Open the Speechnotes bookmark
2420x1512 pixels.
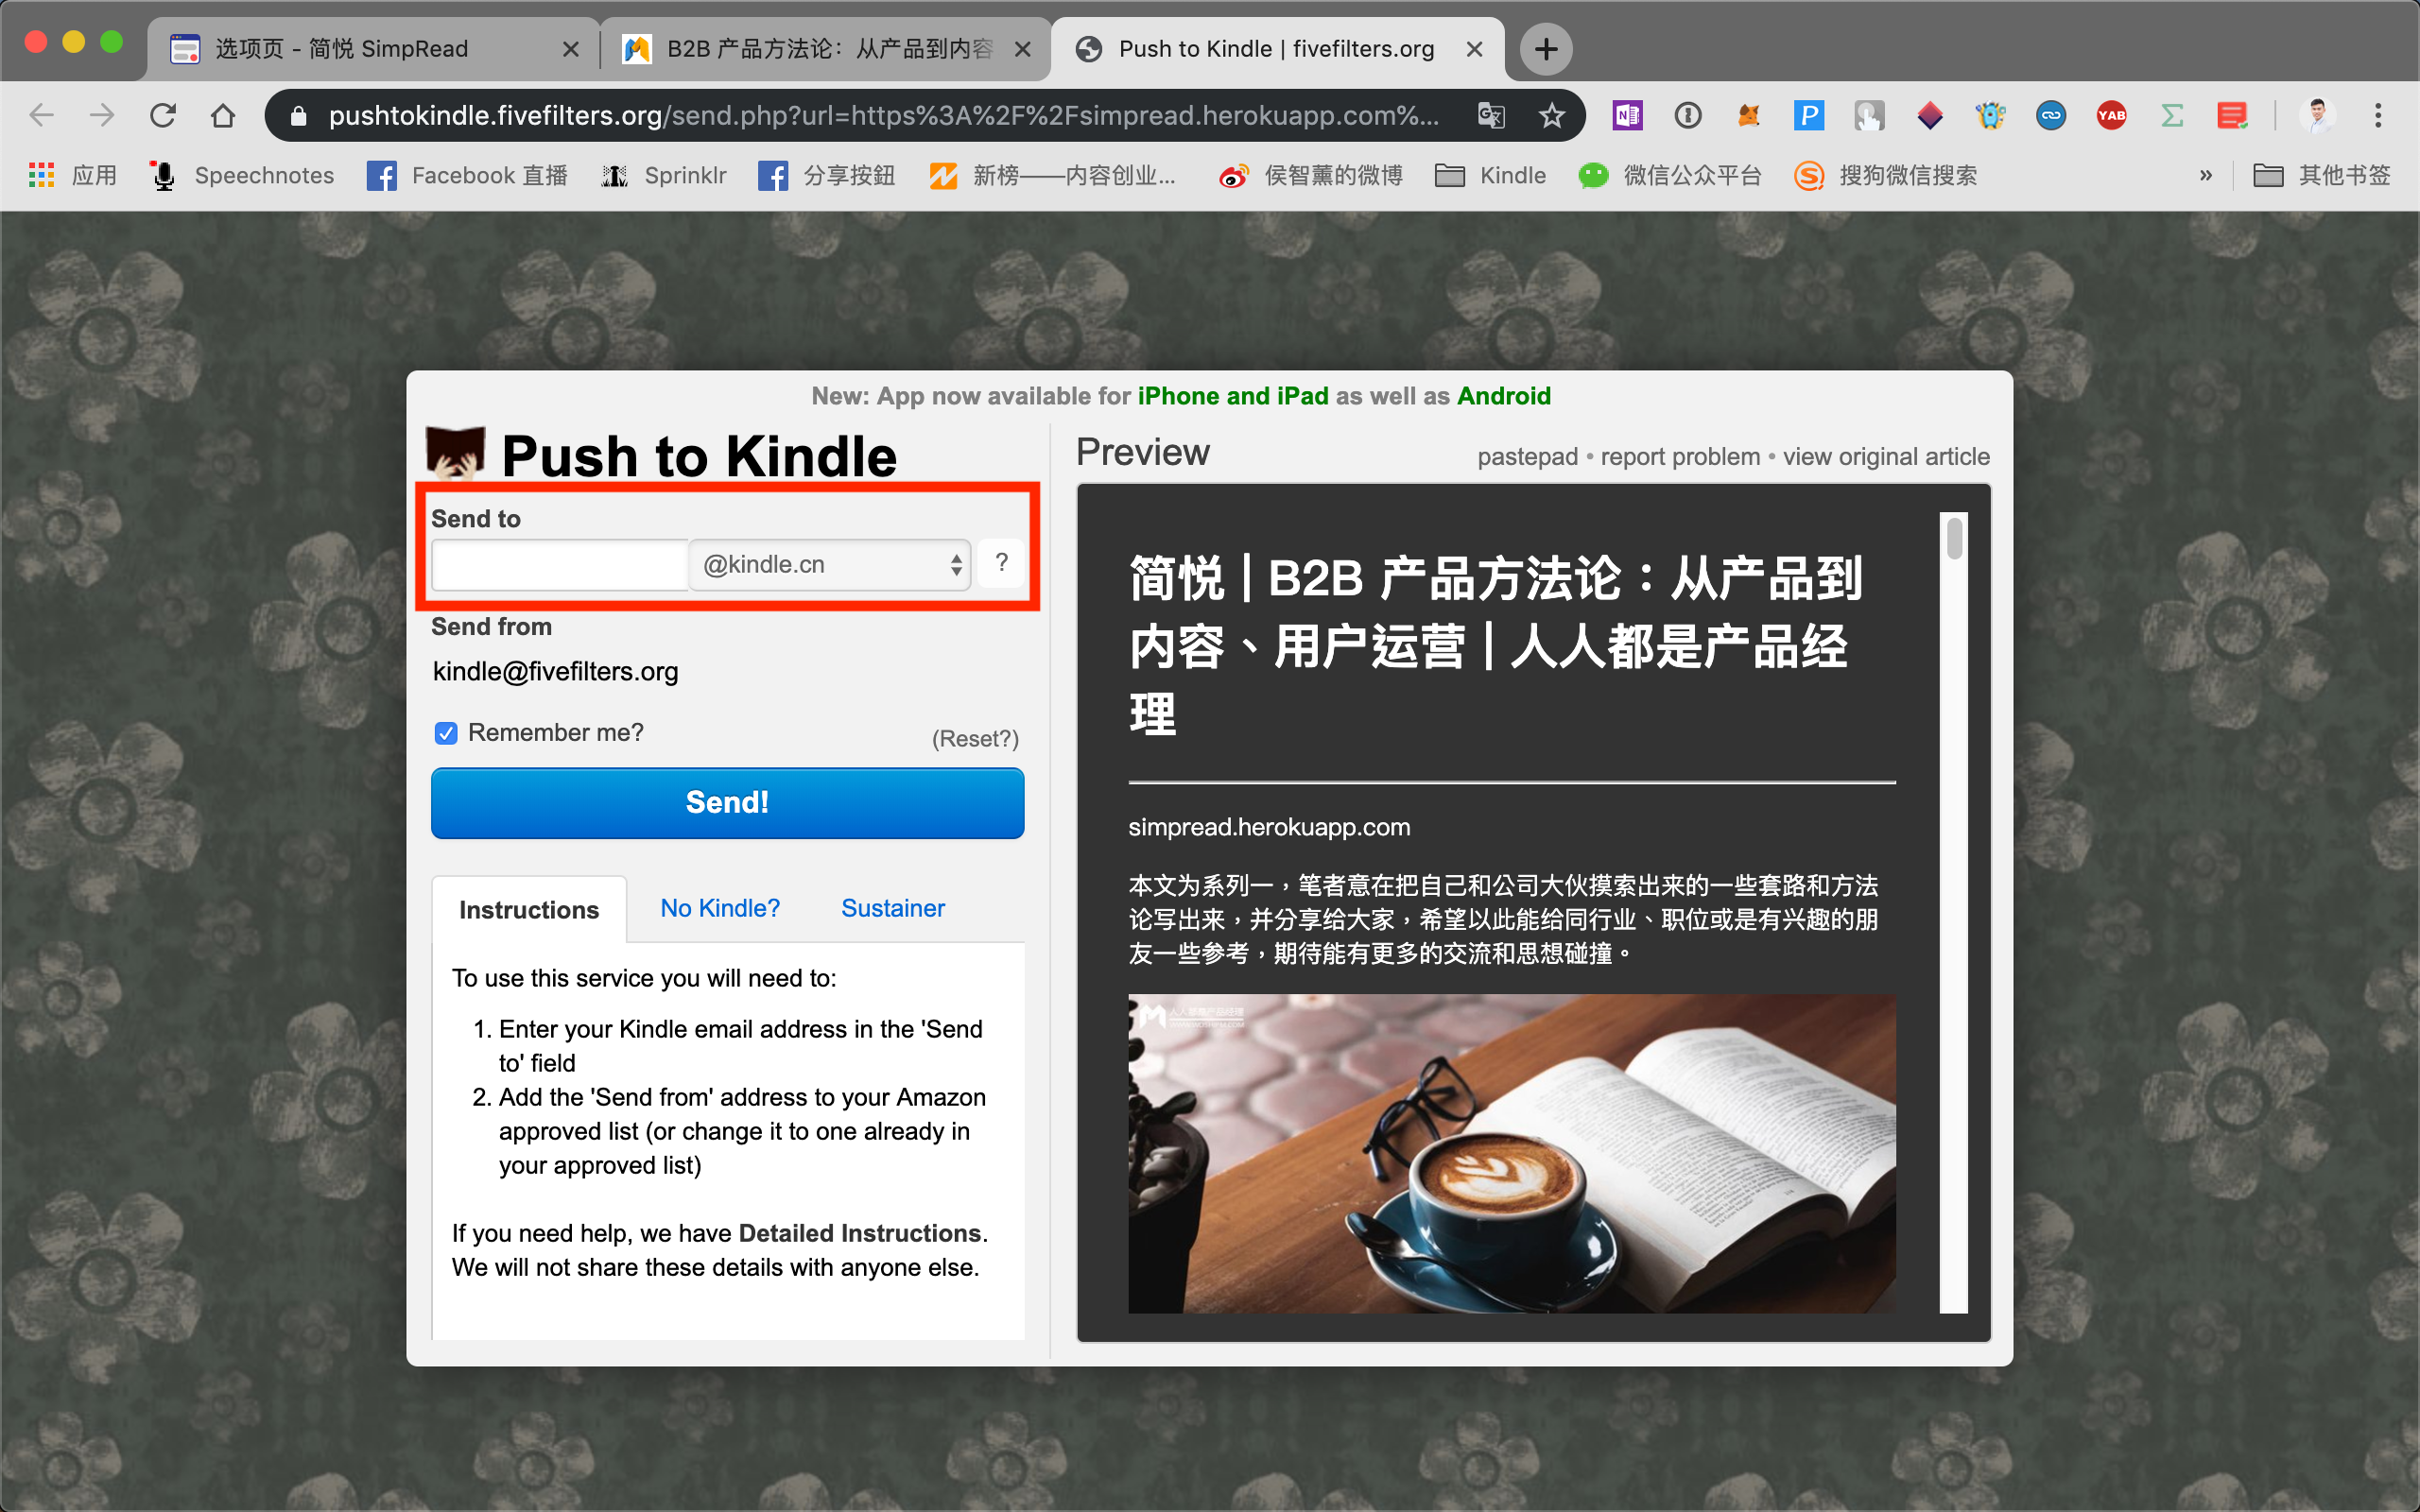[242, 176]
